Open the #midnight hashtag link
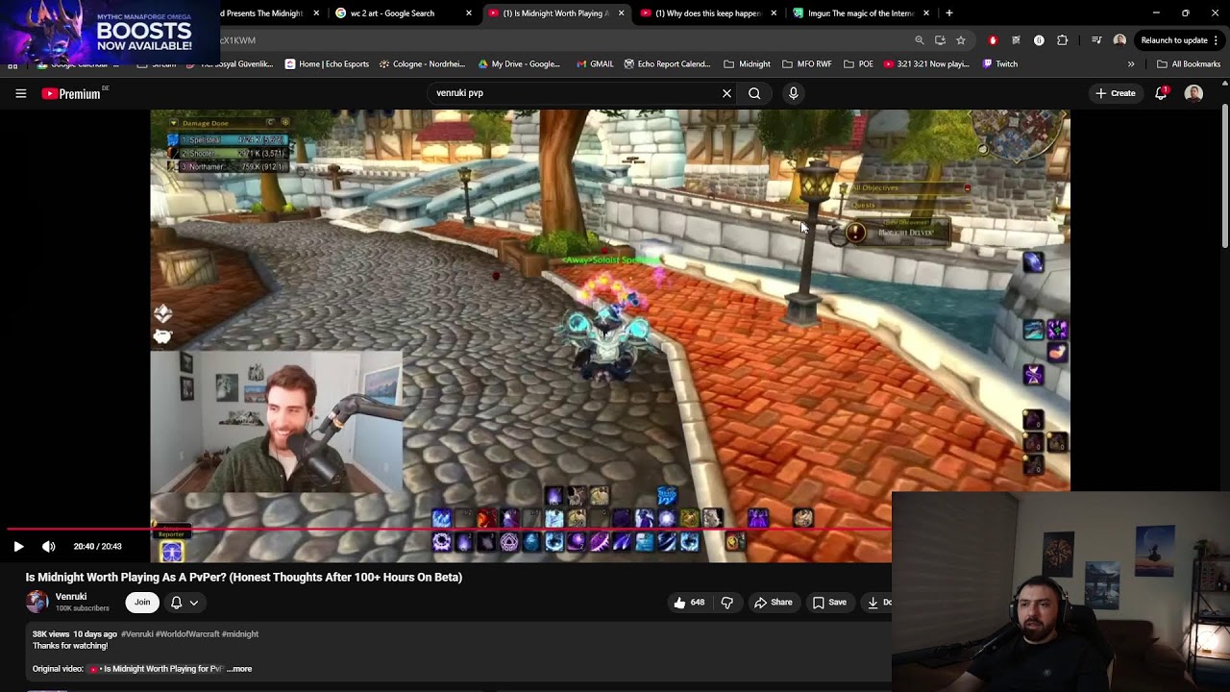1230x692 pixels. (240, 634)
